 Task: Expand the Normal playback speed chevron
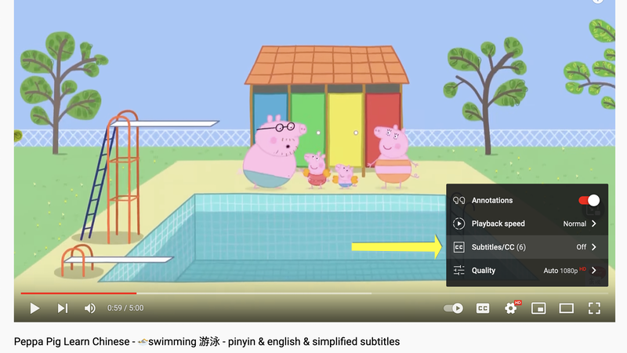pyautogui.click(x=594, y=224)
